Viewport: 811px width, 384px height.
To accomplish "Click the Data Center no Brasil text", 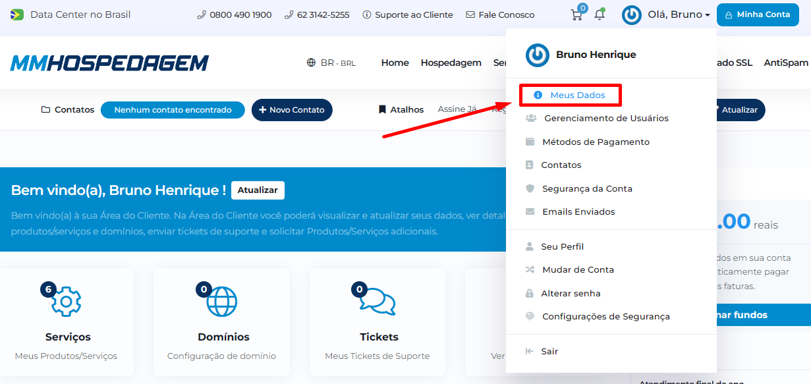I will click(80, 14).
